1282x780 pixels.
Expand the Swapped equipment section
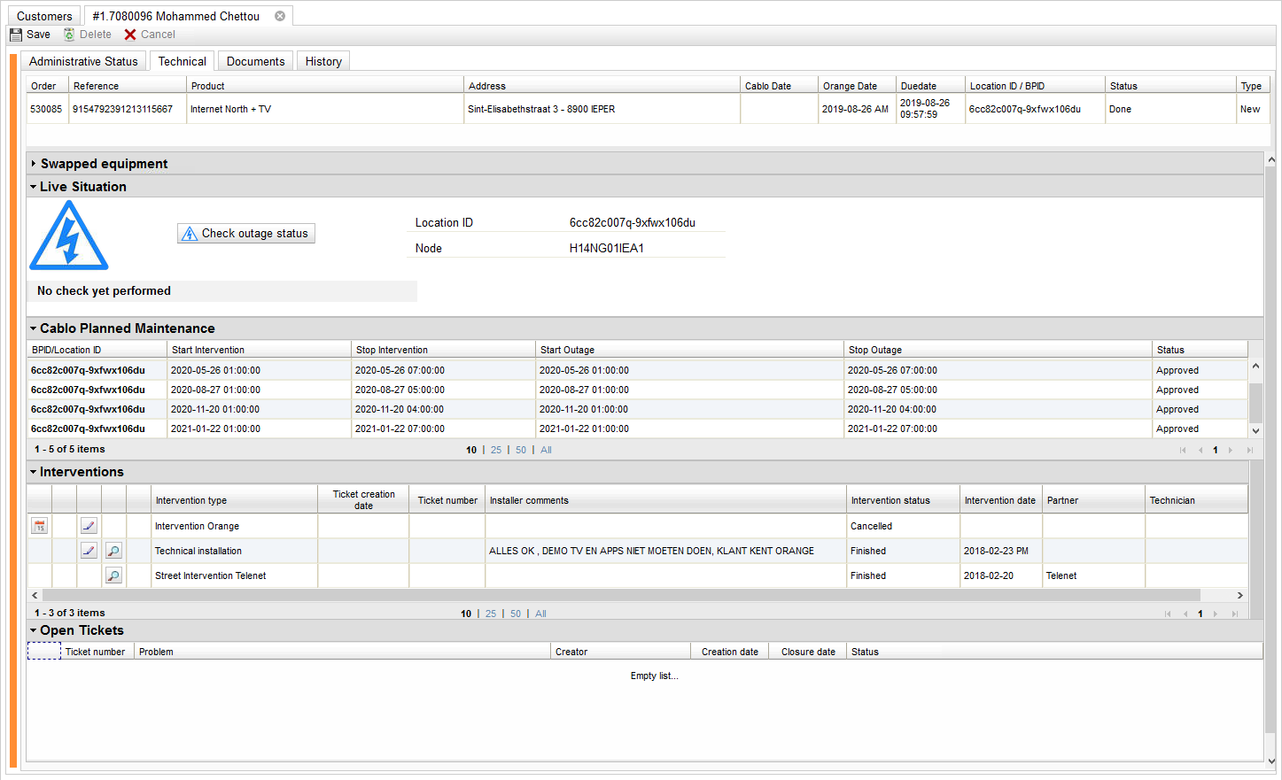pos(34,164)
